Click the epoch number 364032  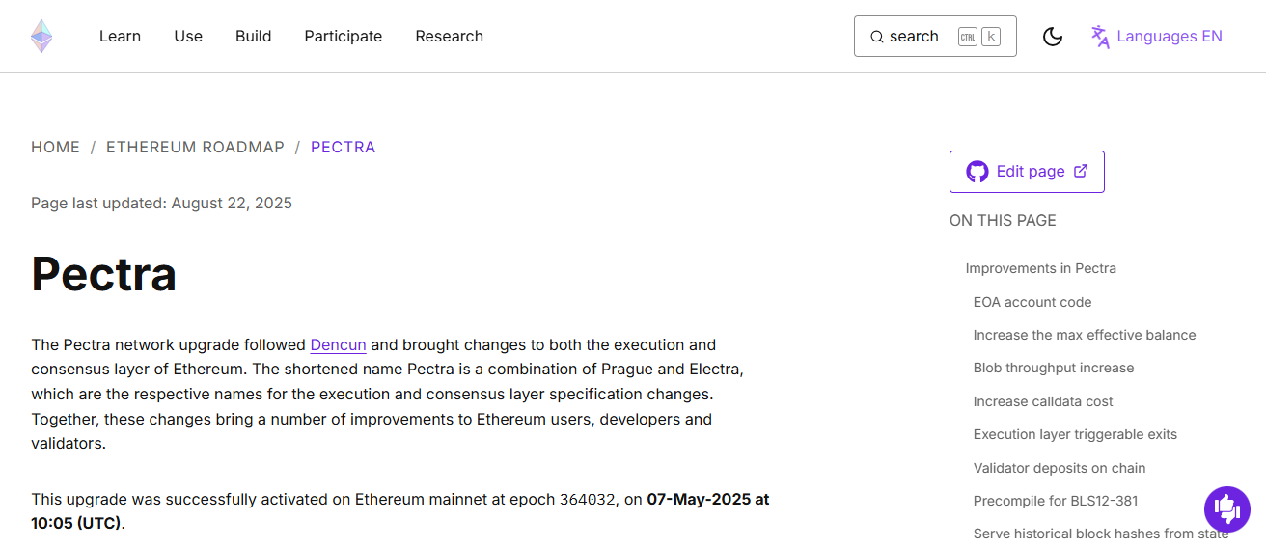(588, 500)
